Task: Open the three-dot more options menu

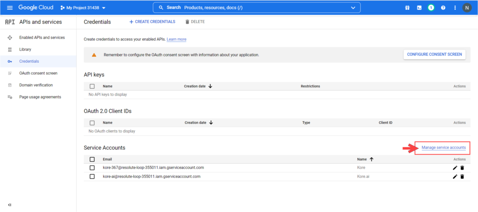Action: 455,8
